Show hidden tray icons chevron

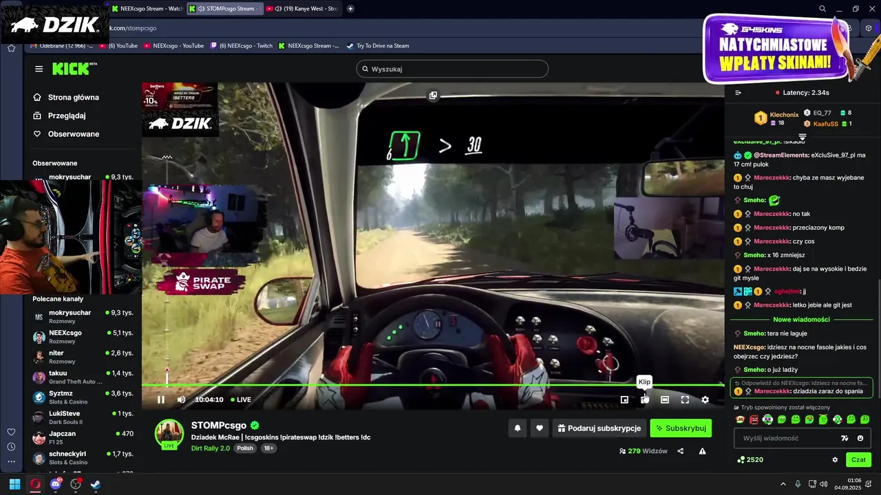coord(783,484)
